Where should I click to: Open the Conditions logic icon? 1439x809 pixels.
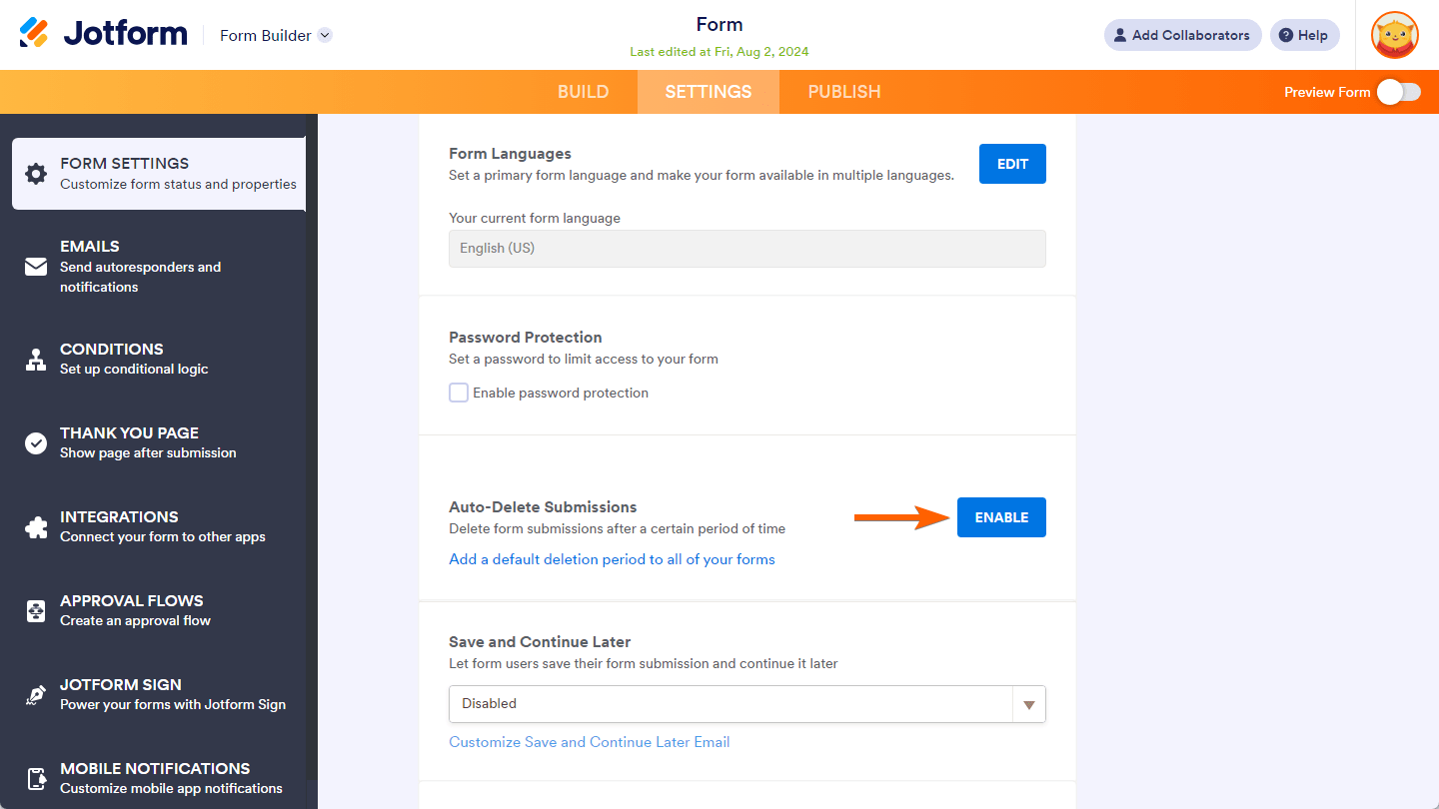tap(36, 360)
